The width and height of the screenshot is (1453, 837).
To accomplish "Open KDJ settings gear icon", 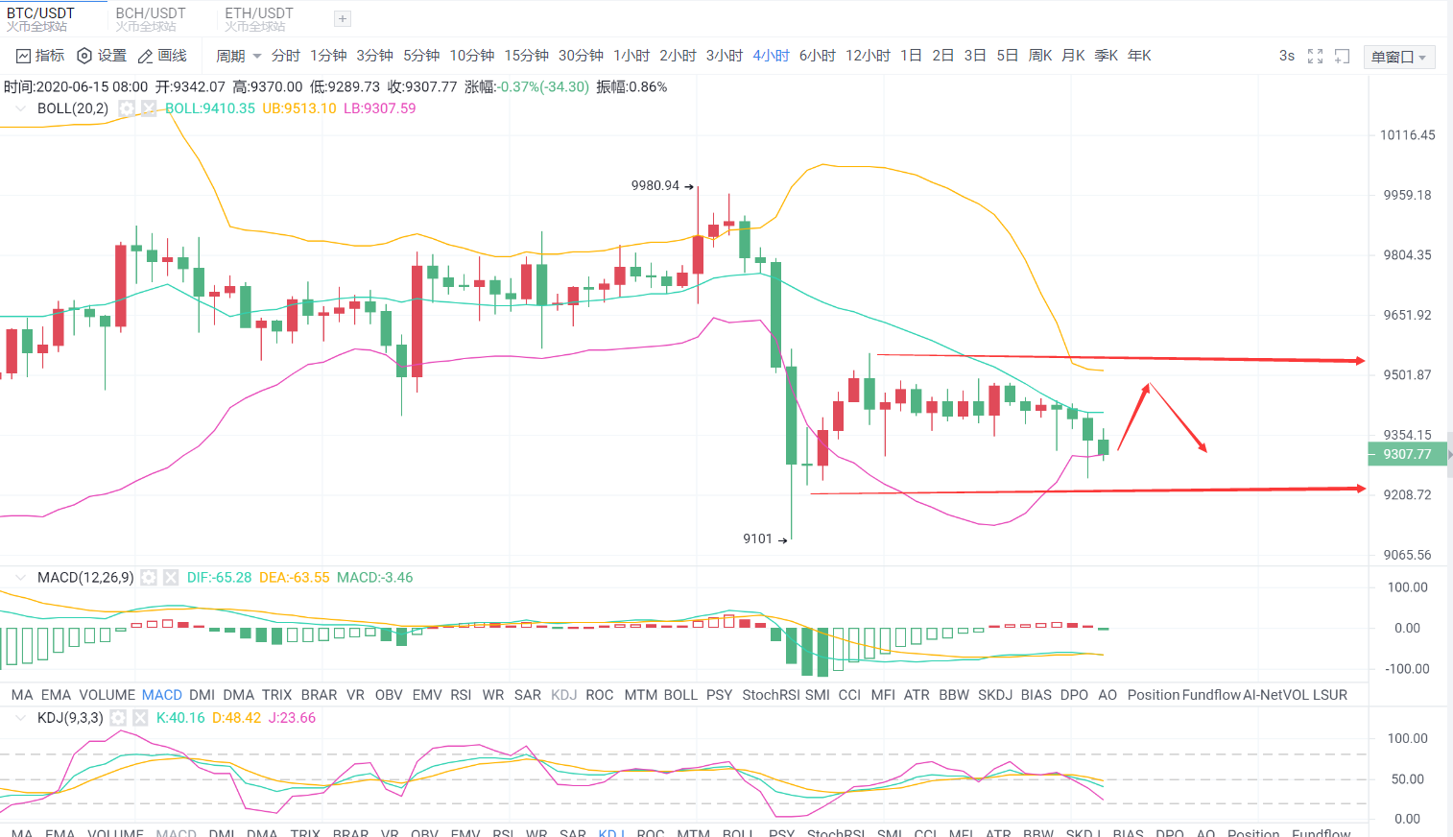I will (118, 718).
